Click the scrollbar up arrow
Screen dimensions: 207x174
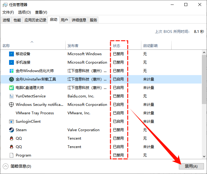coord(204,52)
